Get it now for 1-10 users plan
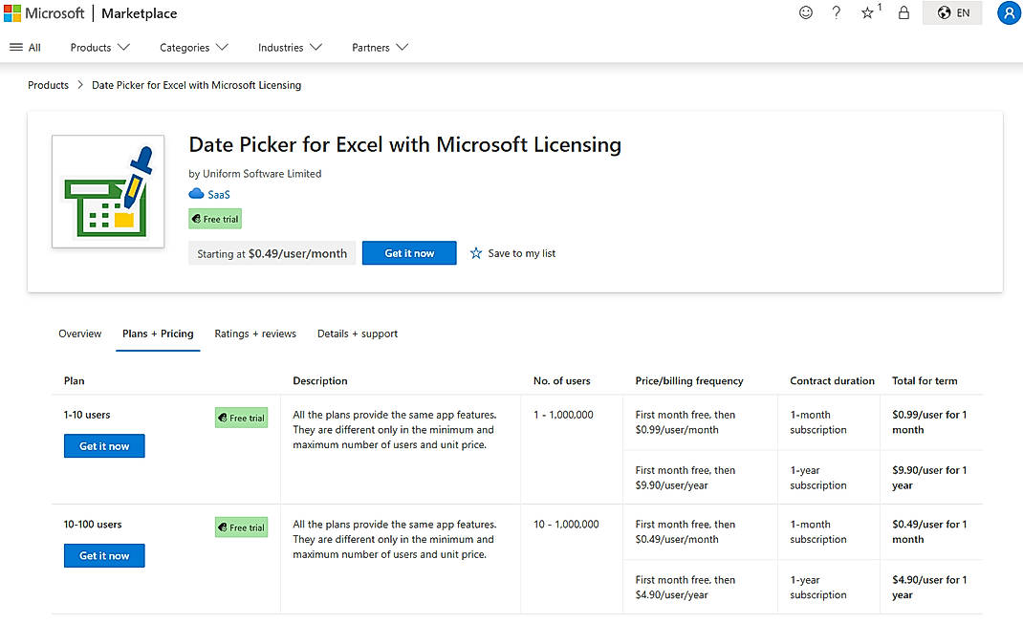This screenshot has width=1023, height=624. click(104, 446)
